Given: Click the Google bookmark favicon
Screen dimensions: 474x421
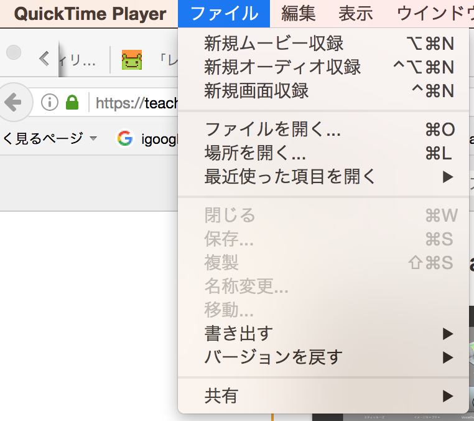Looking at the screenshot, I should (125, 138).
